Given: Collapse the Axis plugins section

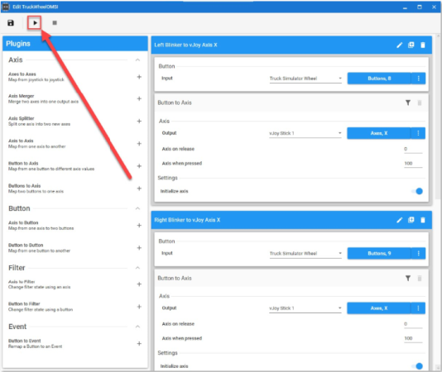Looking at the screenshot, I should 137,60.
